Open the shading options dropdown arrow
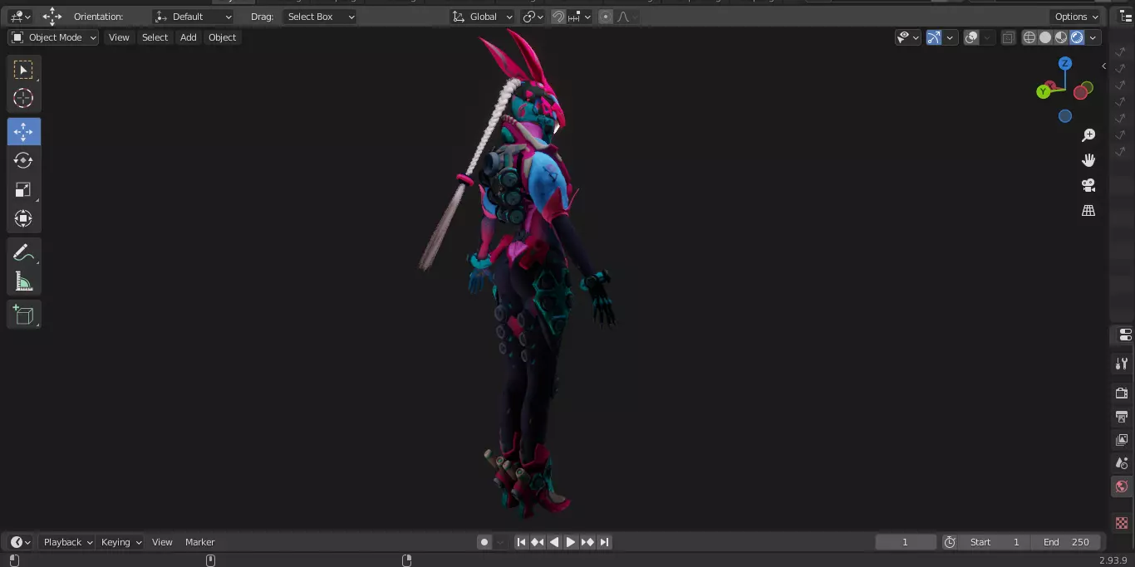This screenshot has height=567, width=1135. pyautogui.click(x=1093, y=37)
